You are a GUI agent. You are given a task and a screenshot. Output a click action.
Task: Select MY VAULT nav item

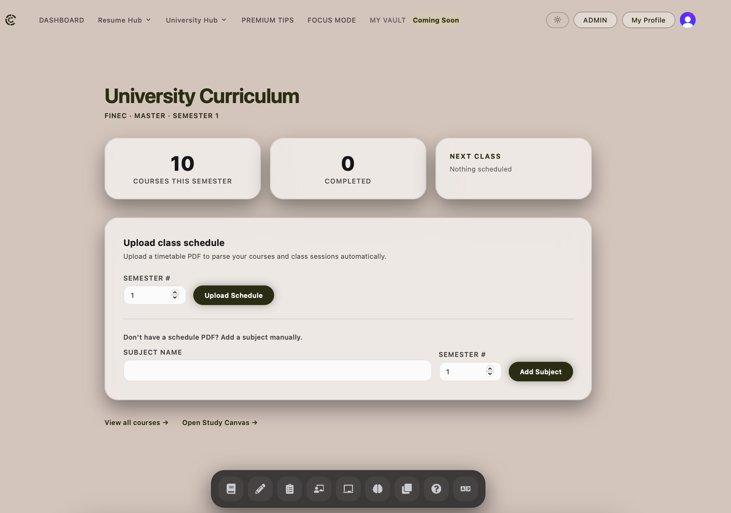click(x=388, y=20)
